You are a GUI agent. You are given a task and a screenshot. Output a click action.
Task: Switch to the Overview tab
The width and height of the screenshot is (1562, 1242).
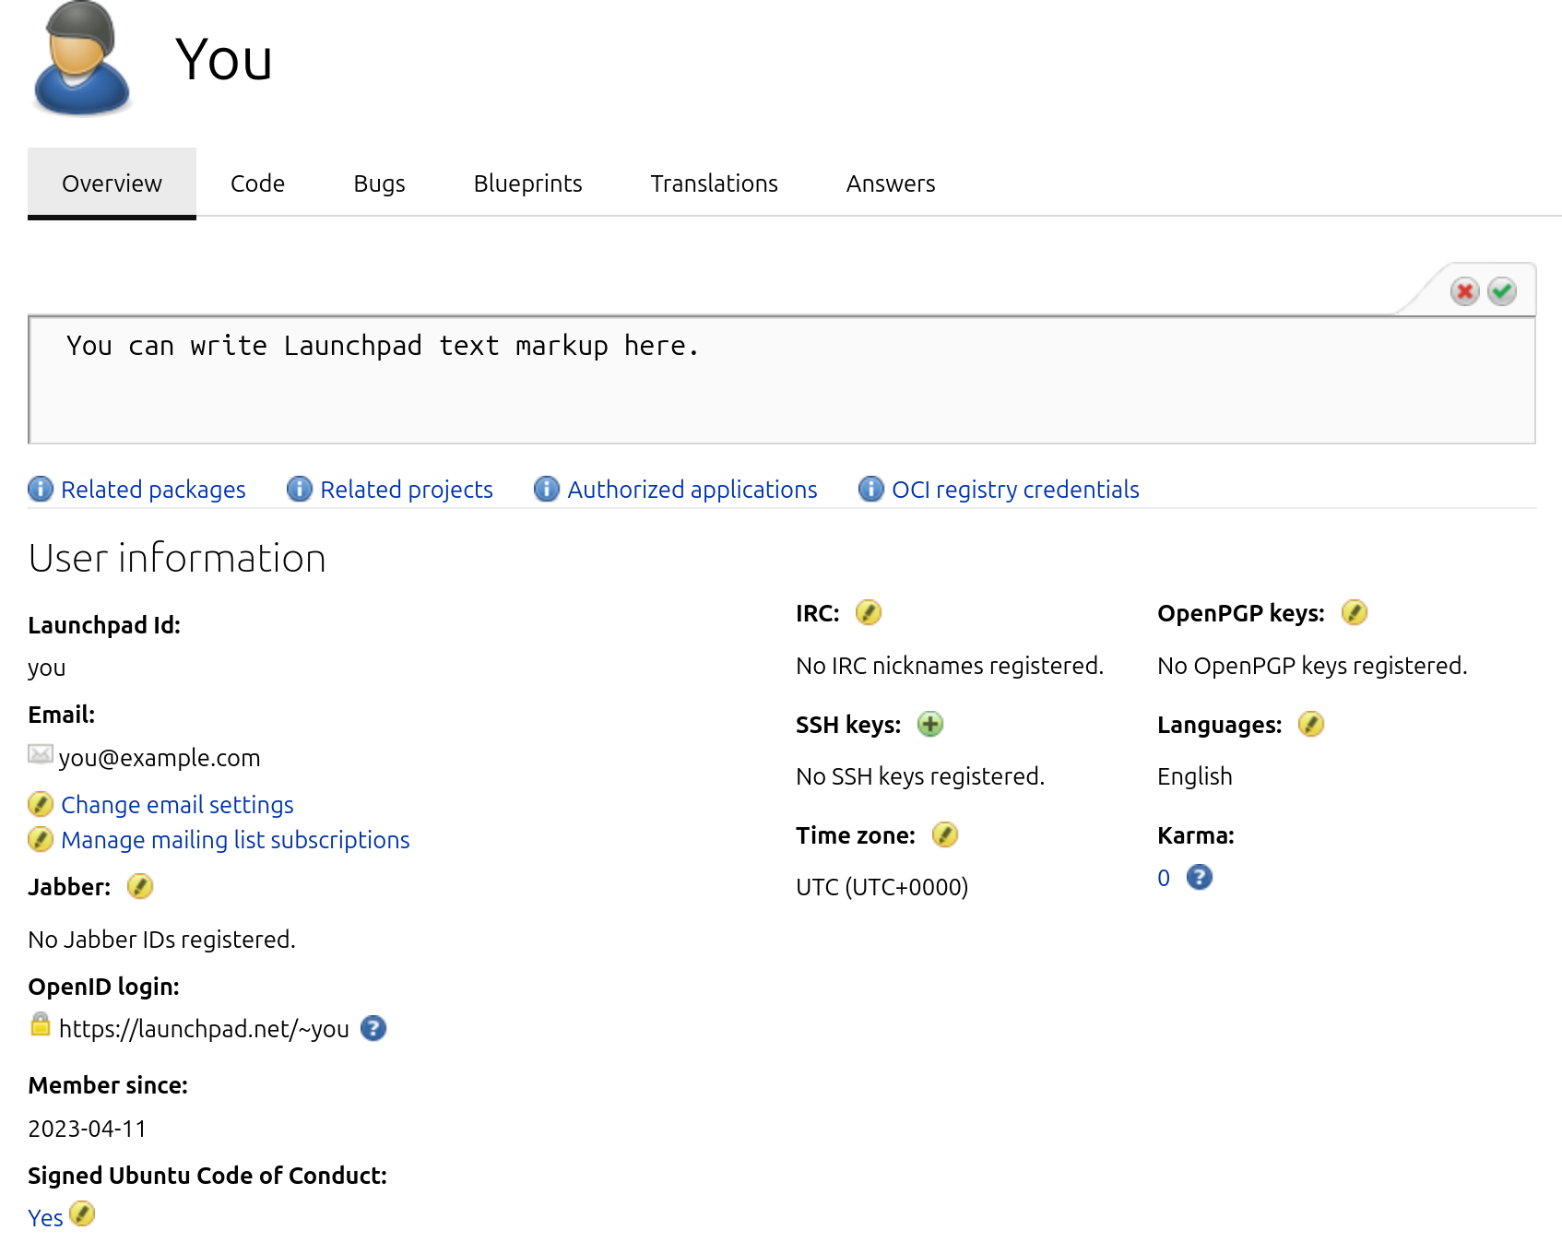click(112, 183)
